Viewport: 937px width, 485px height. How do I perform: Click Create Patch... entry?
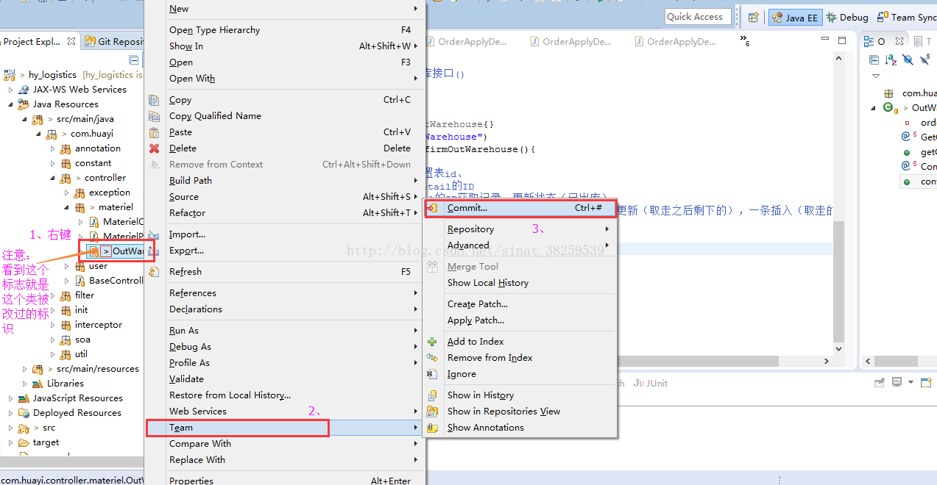point(520,304)
